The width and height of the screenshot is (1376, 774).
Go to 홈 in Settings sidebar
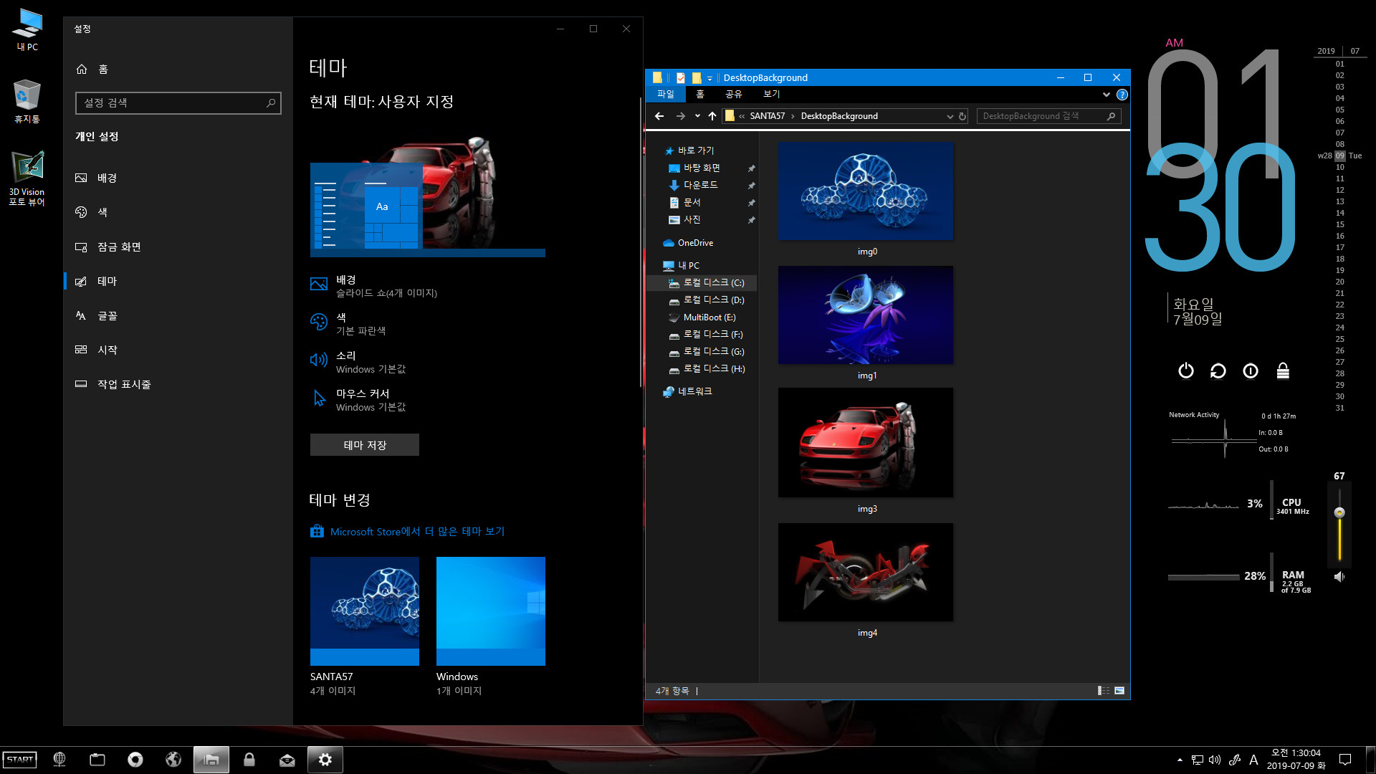[x=178, y=69]
